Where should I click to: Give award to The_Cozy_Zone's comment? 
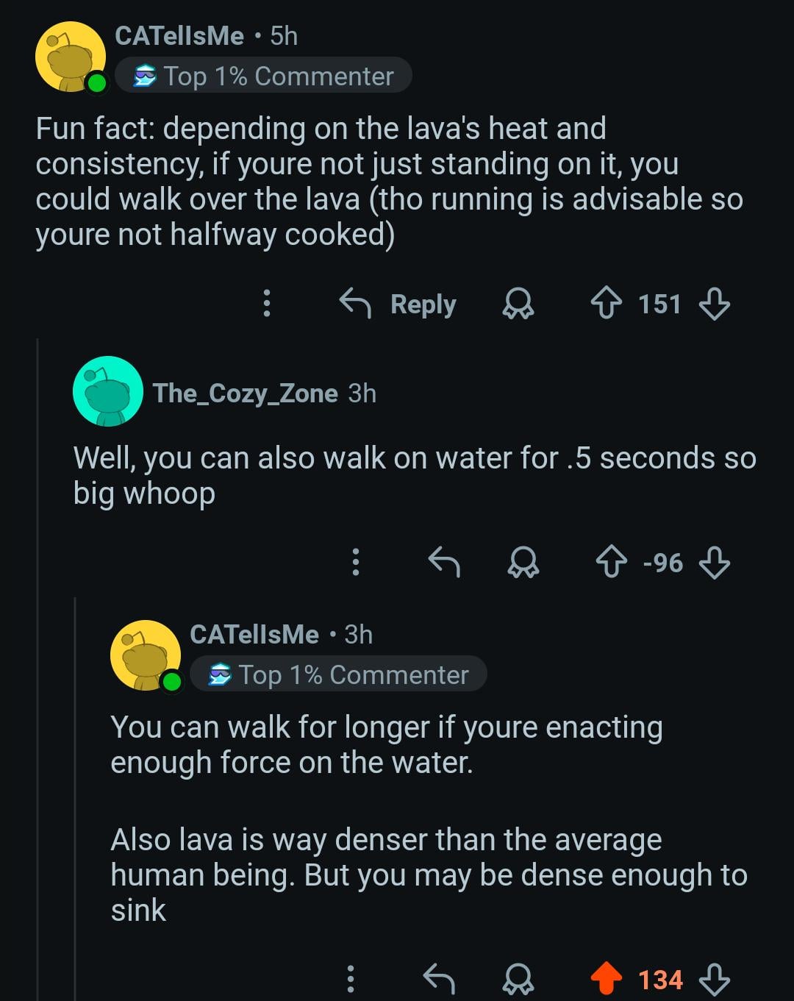pos(523,563)
